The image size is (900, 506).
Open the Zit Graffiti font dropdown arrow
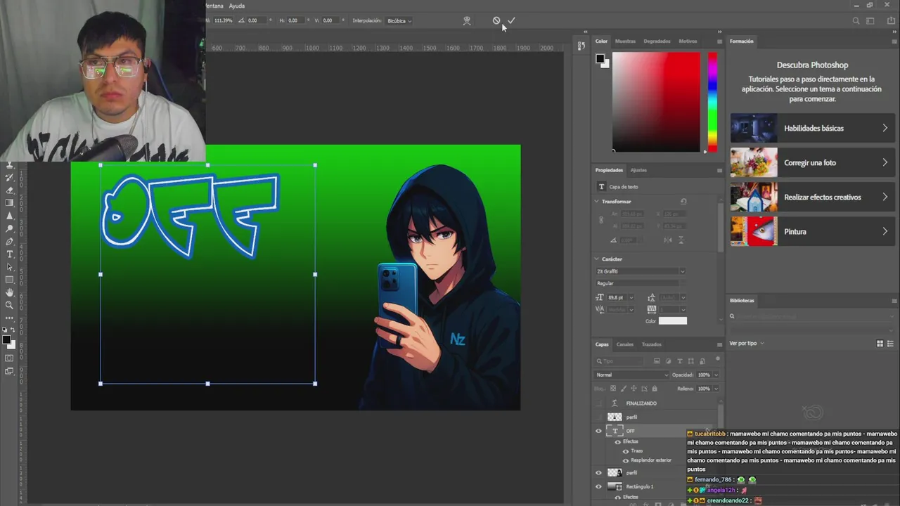(x=683, y=271)
